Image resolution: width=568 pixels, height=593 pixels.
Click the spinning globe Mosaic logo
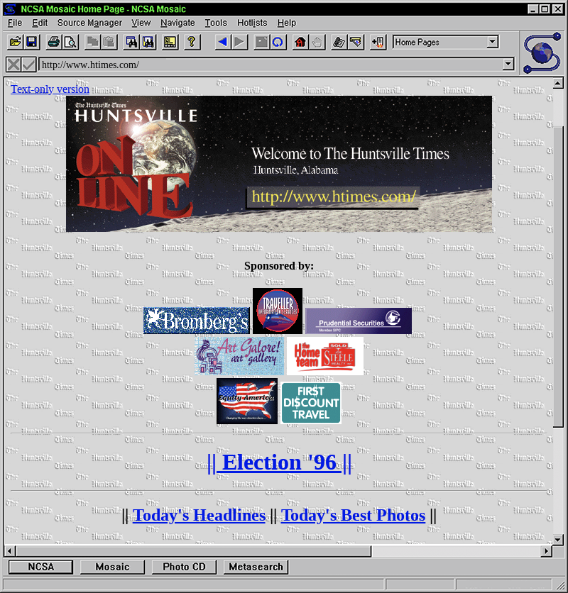(x=542, y=52)
